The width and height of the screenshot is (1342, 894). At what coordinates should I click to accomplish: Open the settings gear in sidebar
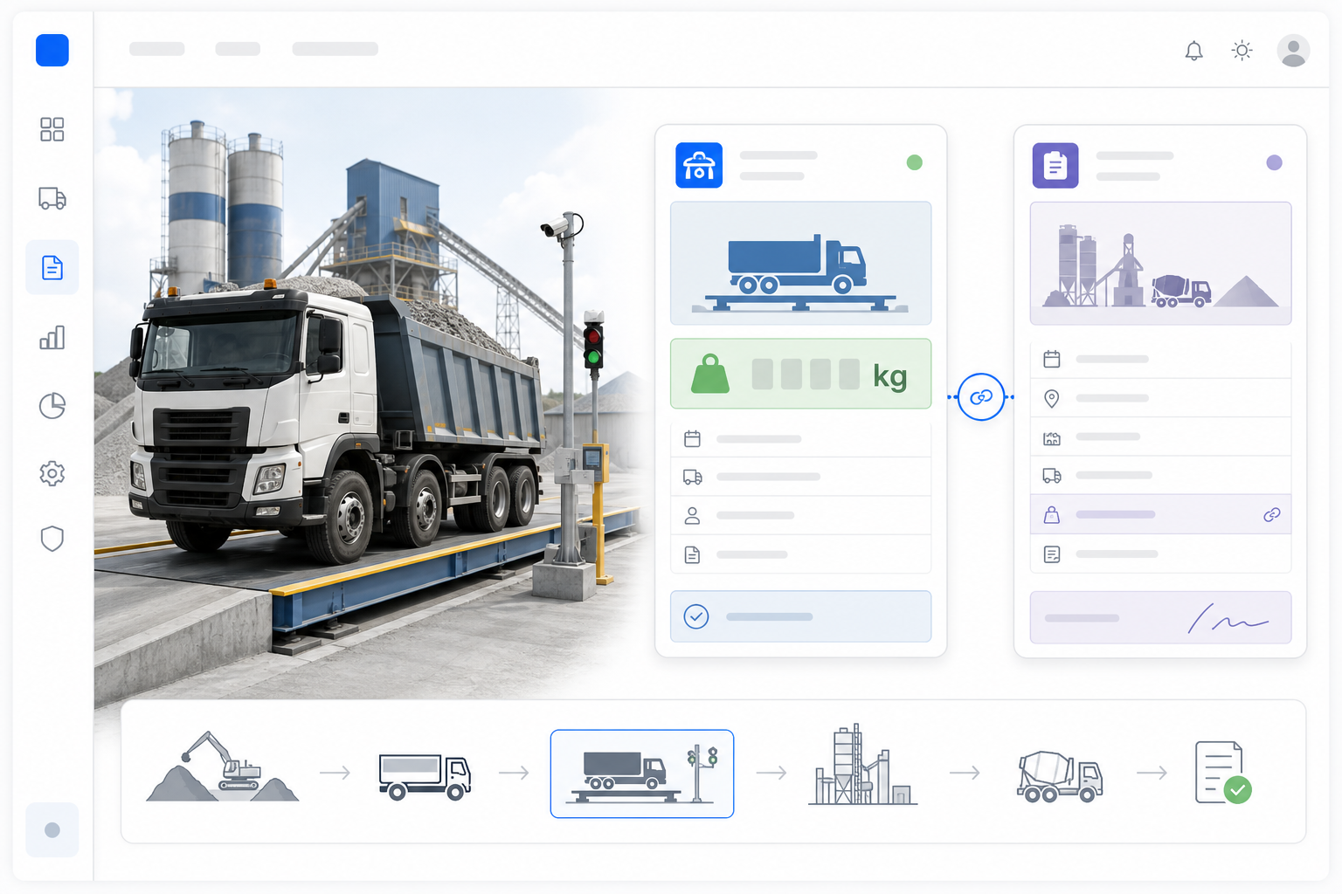click(x=52, y=473)
